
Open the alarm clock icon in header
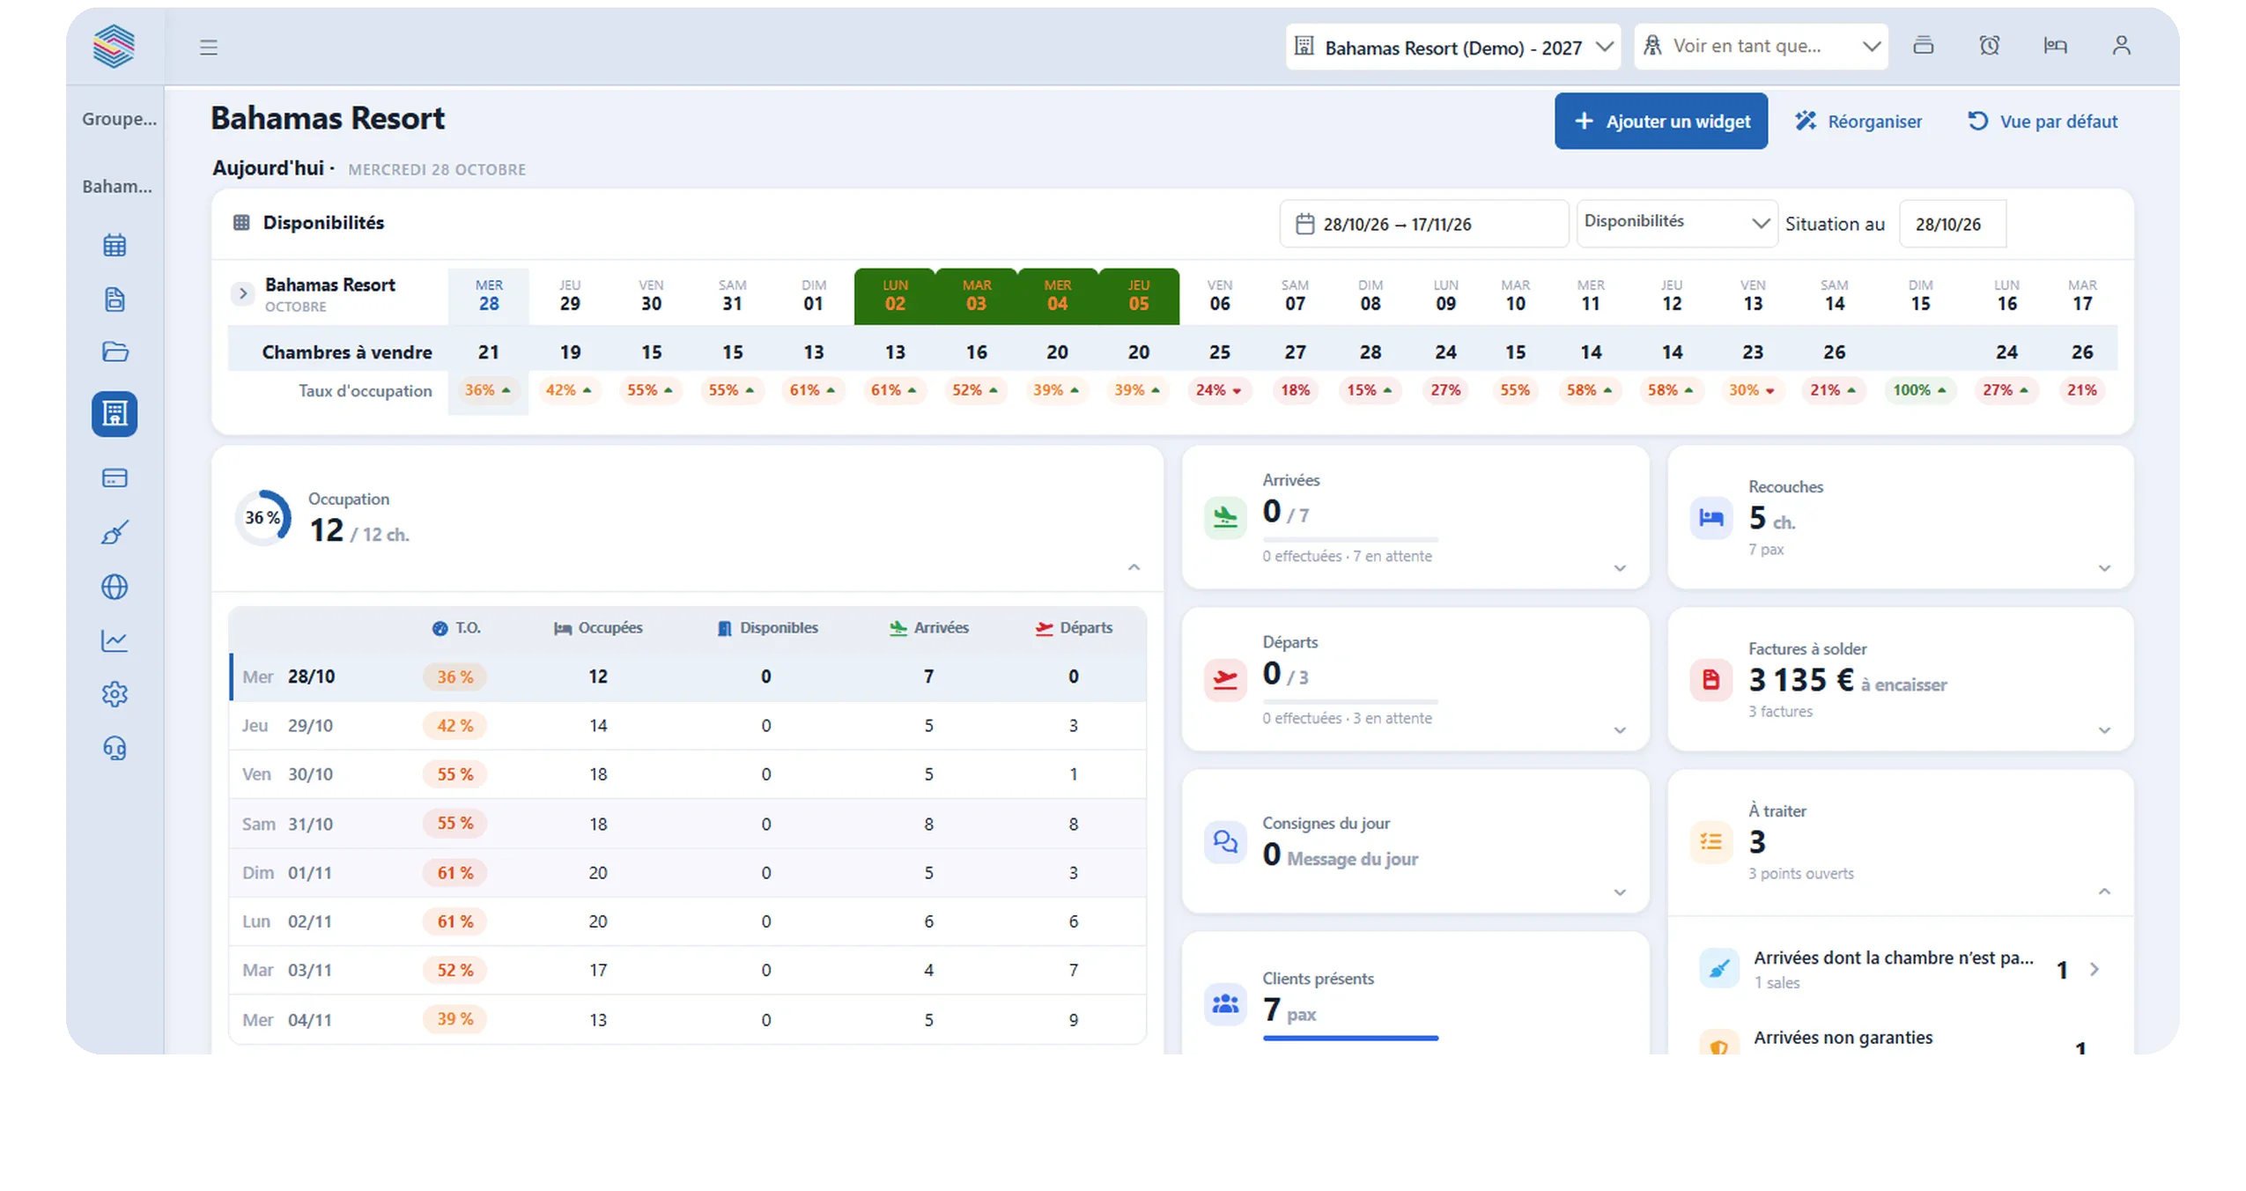pyautogui.click(x=1989, y=46)
